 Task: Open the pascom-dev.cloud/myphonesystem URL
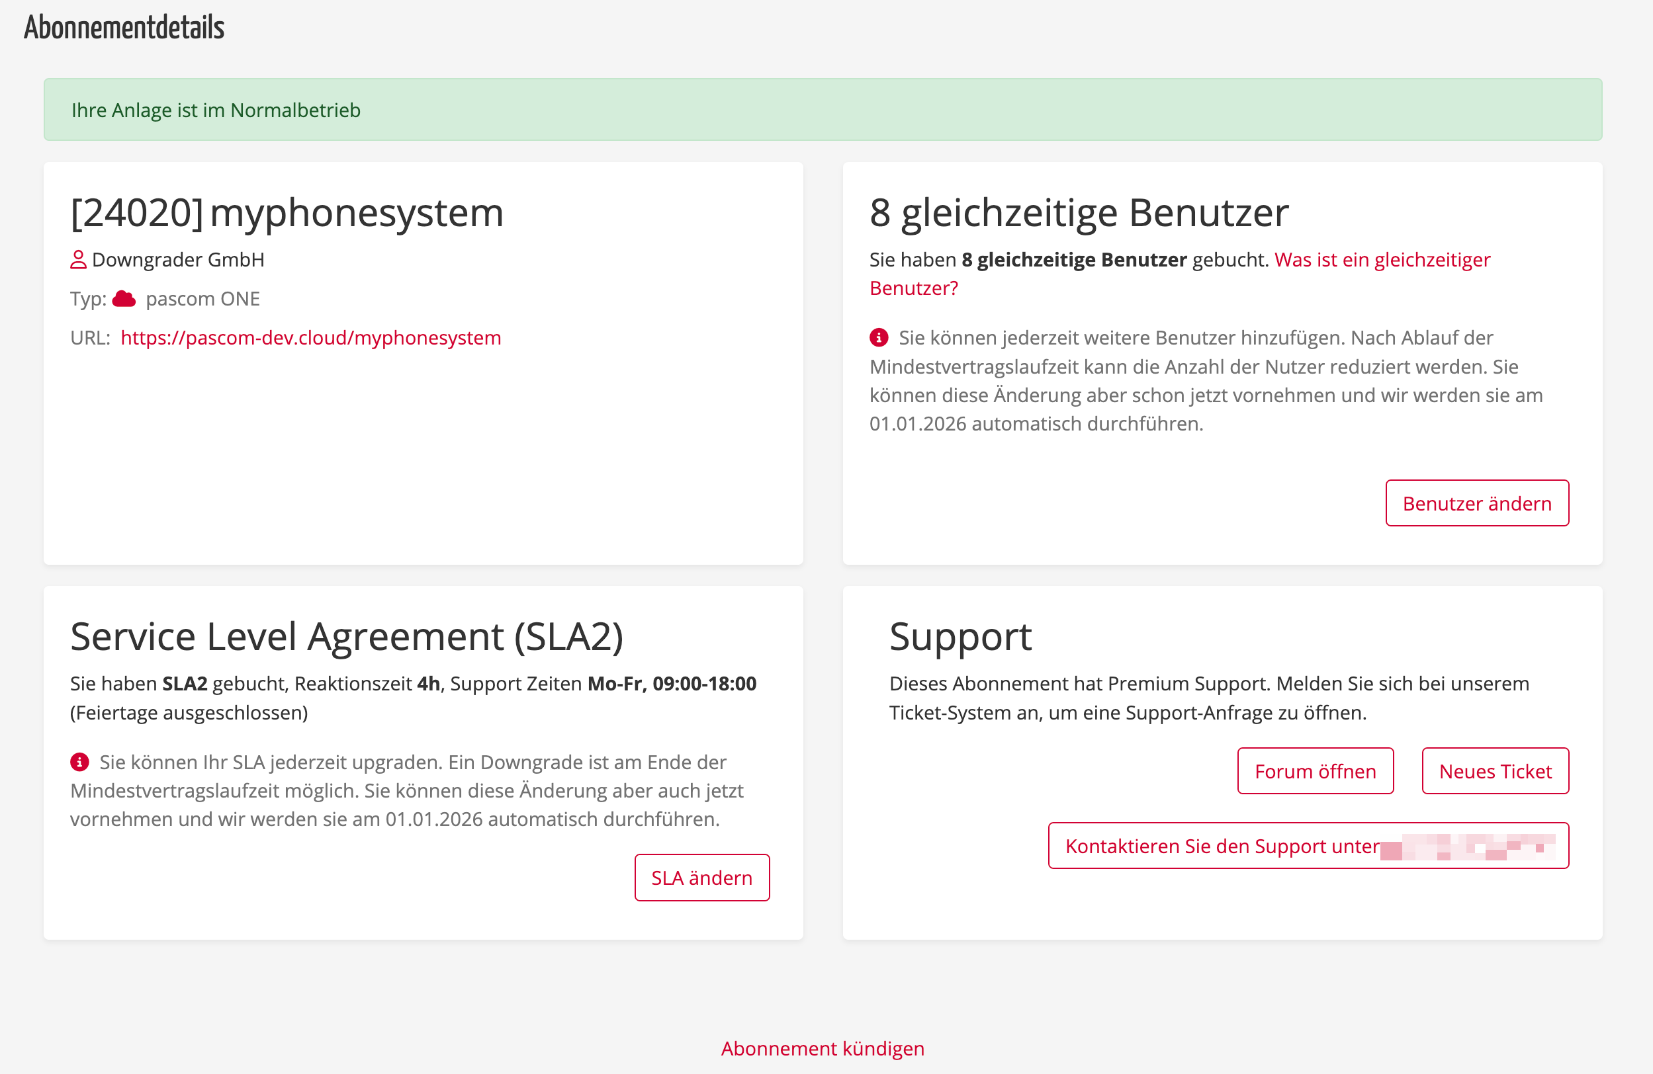(x=310, y=338)
